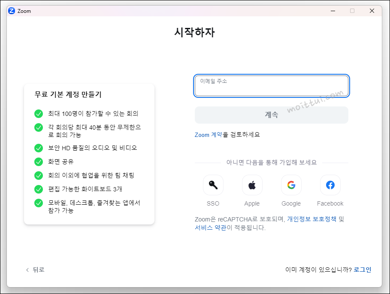The image size is (390, 294).
Task: Minimize the Zoom window
Action: (333, 11)
